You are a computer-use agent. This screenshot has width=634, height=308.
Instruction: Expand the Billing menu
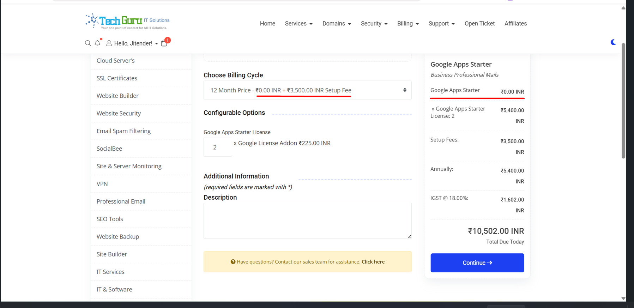[x=408, y=24]
